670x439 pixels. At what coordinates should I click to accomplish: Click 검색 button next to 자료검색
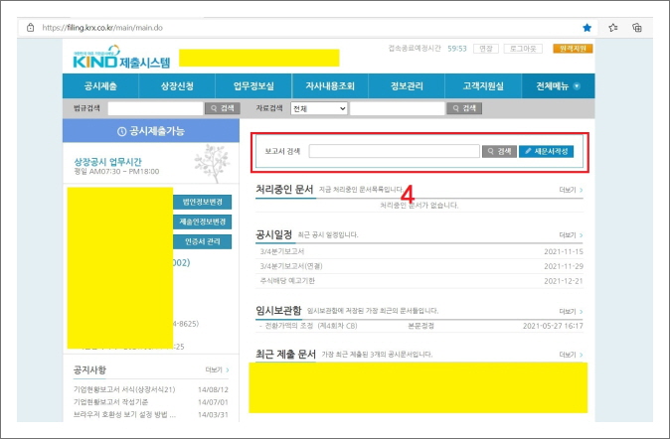(464, 108)
